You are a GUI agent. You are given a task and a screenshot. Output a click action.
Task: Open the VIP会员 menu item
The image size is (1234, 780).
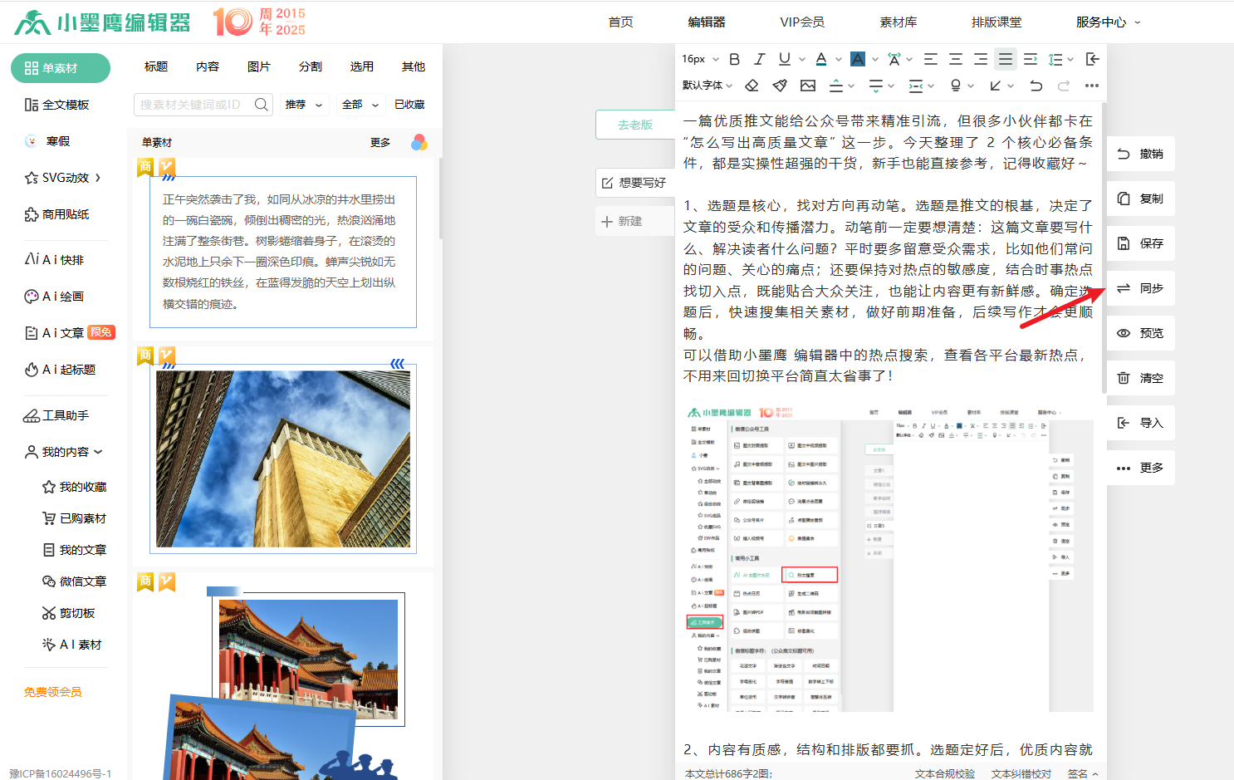tap(802, 22)
